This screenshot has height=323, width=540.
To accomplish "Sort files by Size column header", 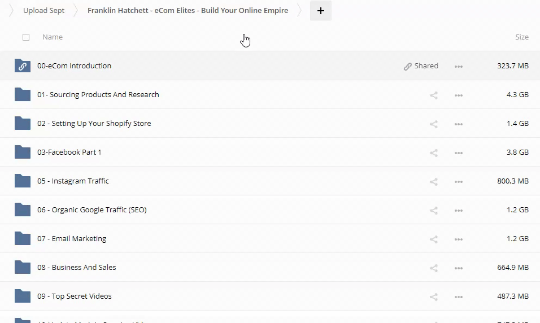I will click(x=521, y=37).
